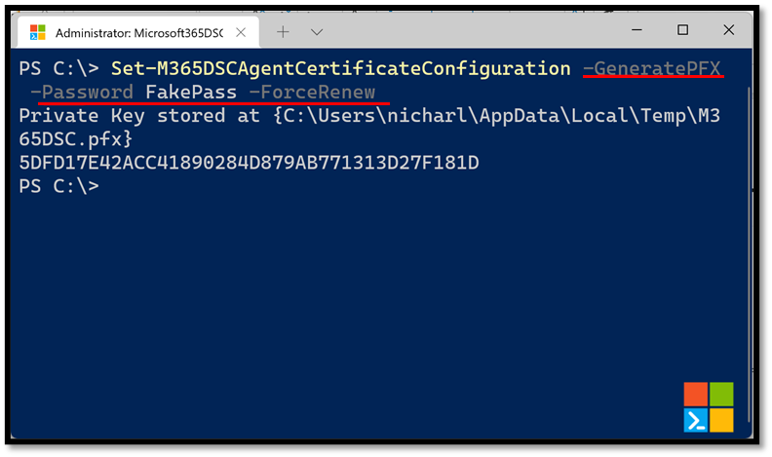Click at the empty PS C:\> prompt
The height and width of the screenshot is (457, 772).
[x=59, y=186]
